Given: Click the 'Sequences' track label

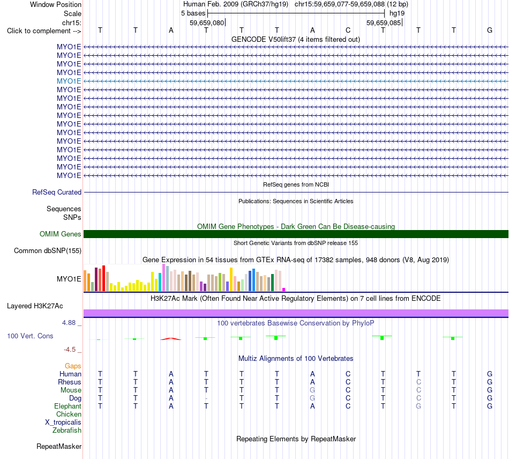Looking at the screenshot, I should click(64, 209).
